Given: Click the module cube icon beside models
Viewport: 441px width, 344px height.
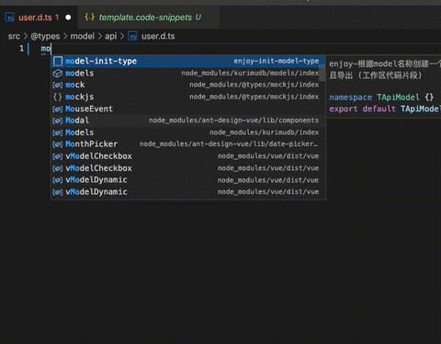Looking at the screenshot, I should [58, 74].
